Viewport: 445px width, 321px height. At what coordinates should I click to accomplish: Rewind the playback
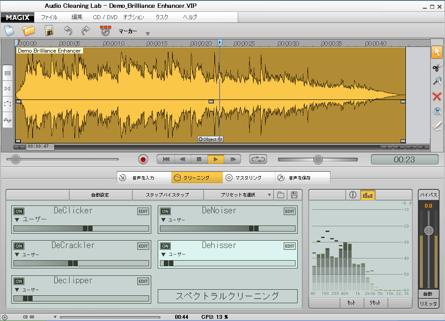click(183, 159)
